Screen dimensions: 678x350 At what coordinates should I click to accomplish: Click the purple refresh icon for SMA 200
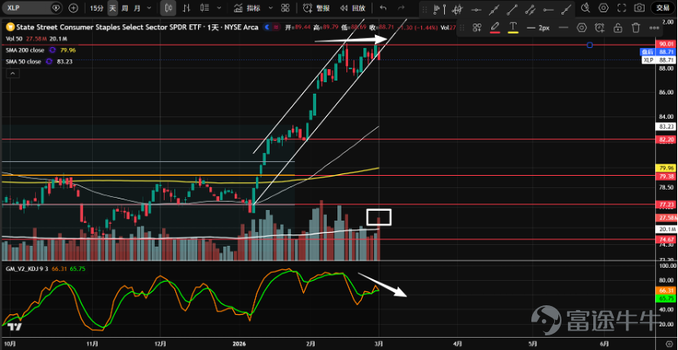pyautogui.click(x=52, y=50)
